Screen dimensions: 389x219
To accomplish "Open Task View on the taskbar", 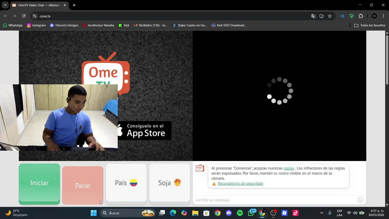I will [162, 213].
